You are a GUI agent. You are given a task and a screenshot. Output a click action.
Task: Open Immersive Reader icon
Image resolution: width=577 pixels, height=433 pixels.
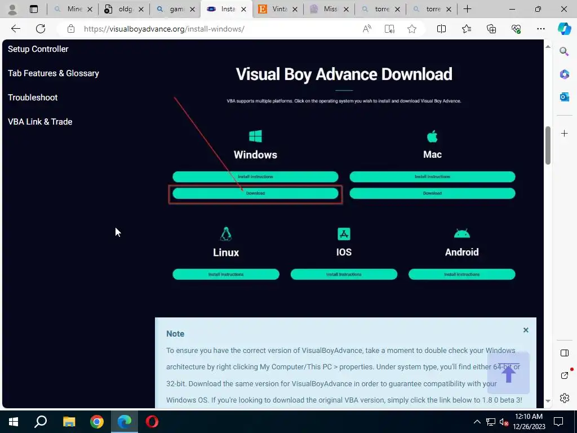point(389,29)
